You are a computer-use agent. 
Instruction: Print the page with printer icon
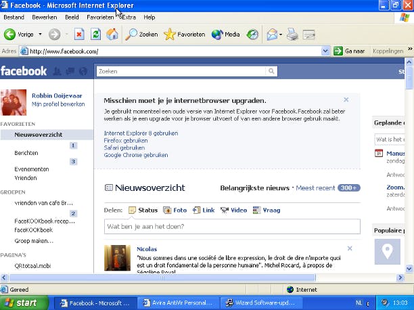(292, 35)
